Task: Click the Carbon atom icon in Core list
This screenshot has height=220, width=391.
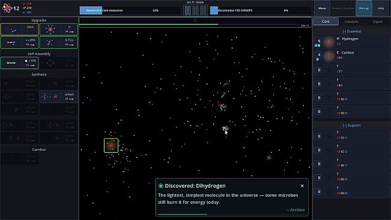Action: click(329, 56)
